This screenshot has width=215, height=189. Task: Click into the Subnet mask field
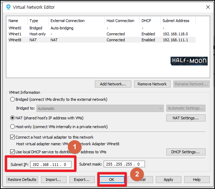click(x=124, y=164)
